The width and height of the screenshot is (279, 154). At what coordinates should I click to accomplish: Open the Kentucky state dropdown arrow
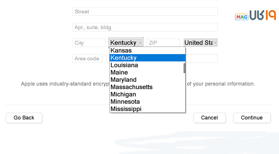[140, 43]
